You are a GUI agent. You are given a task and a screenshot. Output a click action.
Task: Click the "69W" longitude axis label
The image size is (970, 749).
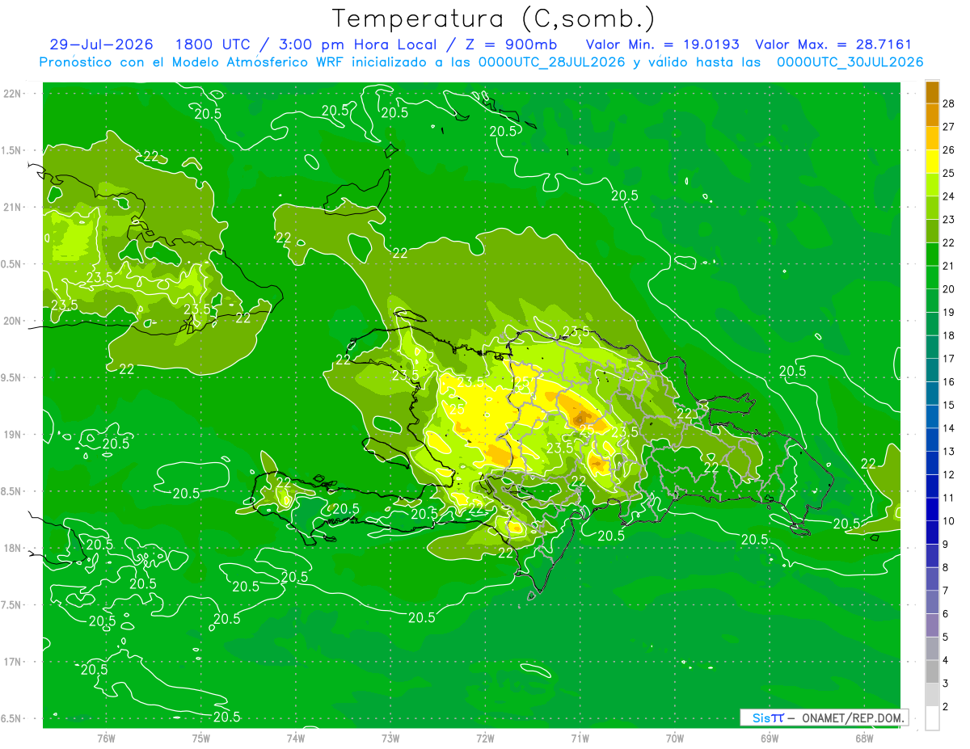click(770, 738)
